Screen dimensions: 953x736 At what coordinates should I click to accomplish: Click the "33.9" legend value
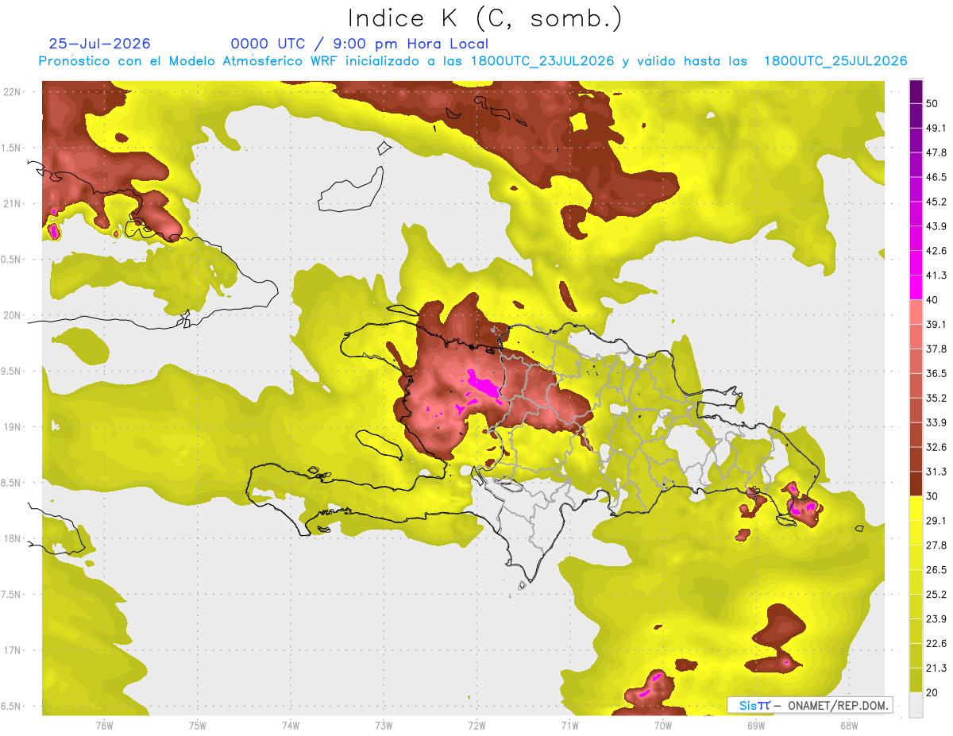(x=936, y=422)
